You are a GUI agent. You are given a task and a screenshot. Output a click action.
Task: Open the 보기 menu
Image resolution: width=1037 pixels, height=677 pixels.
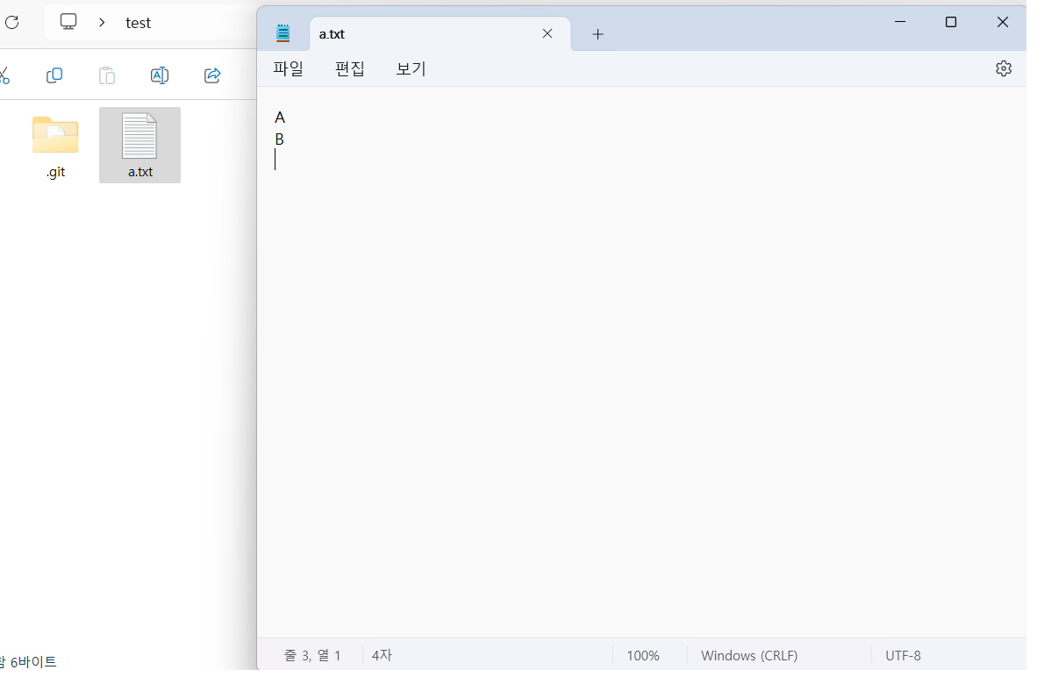click(411, 68)
